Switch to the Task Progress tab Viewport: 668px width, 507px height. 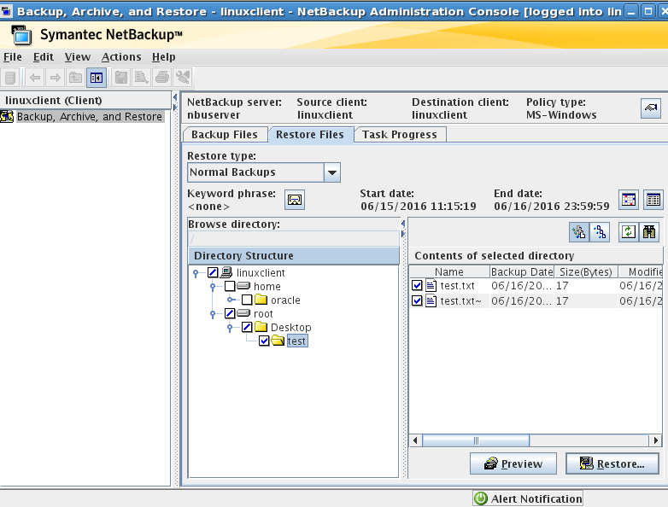tap(400, 135)
